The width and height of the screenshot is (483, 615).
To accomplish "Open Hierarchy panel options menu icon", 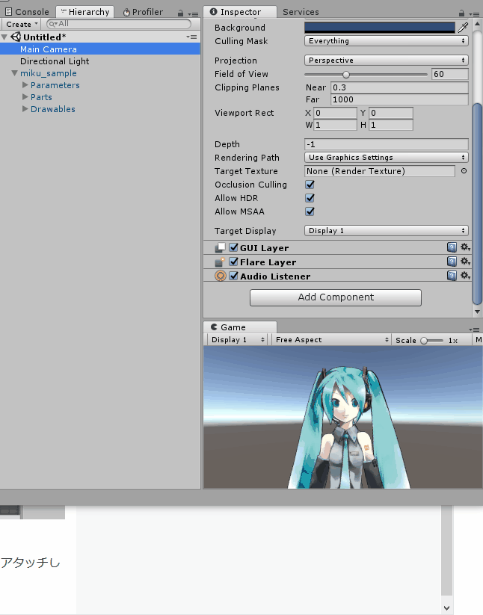I will pyautogui.click(x=193, y=14).
